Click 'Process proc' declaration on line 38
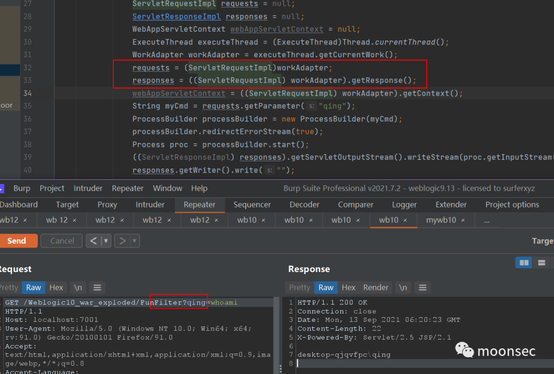 [x=160, y=144]
